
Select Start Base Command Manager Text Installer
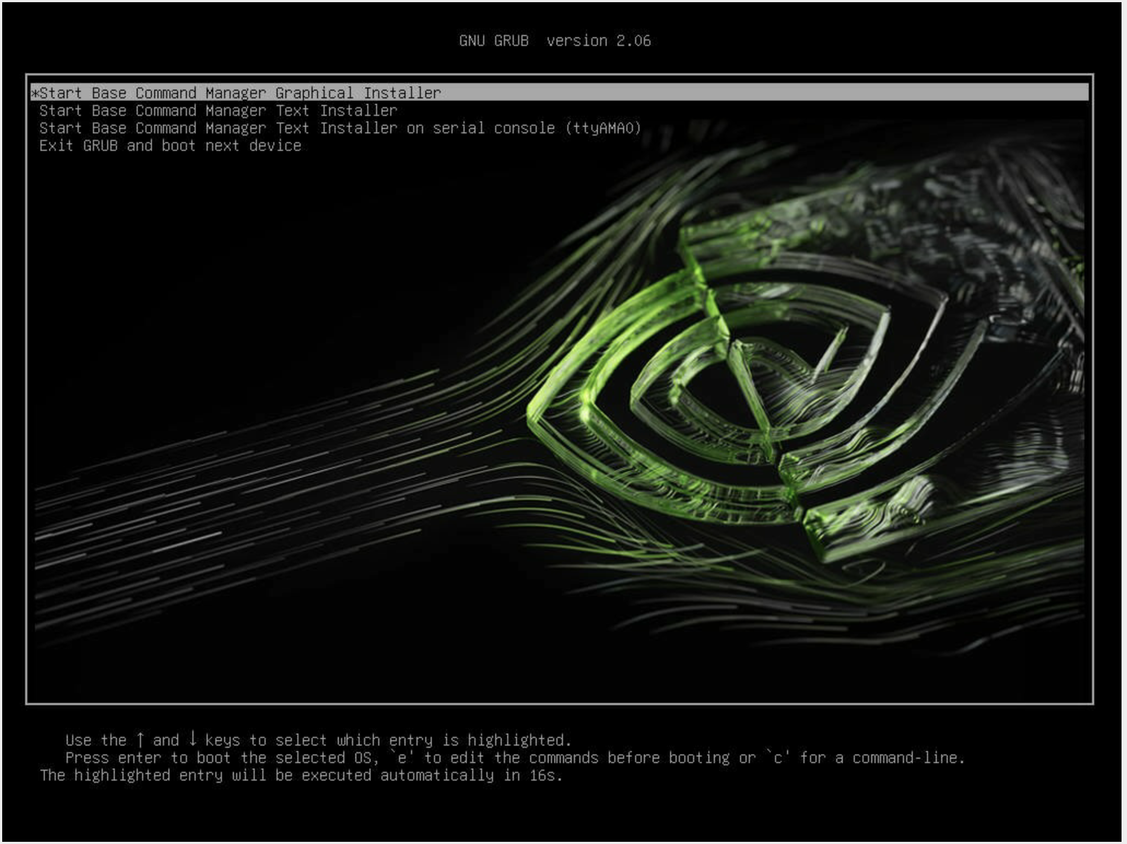click(219, 110)
